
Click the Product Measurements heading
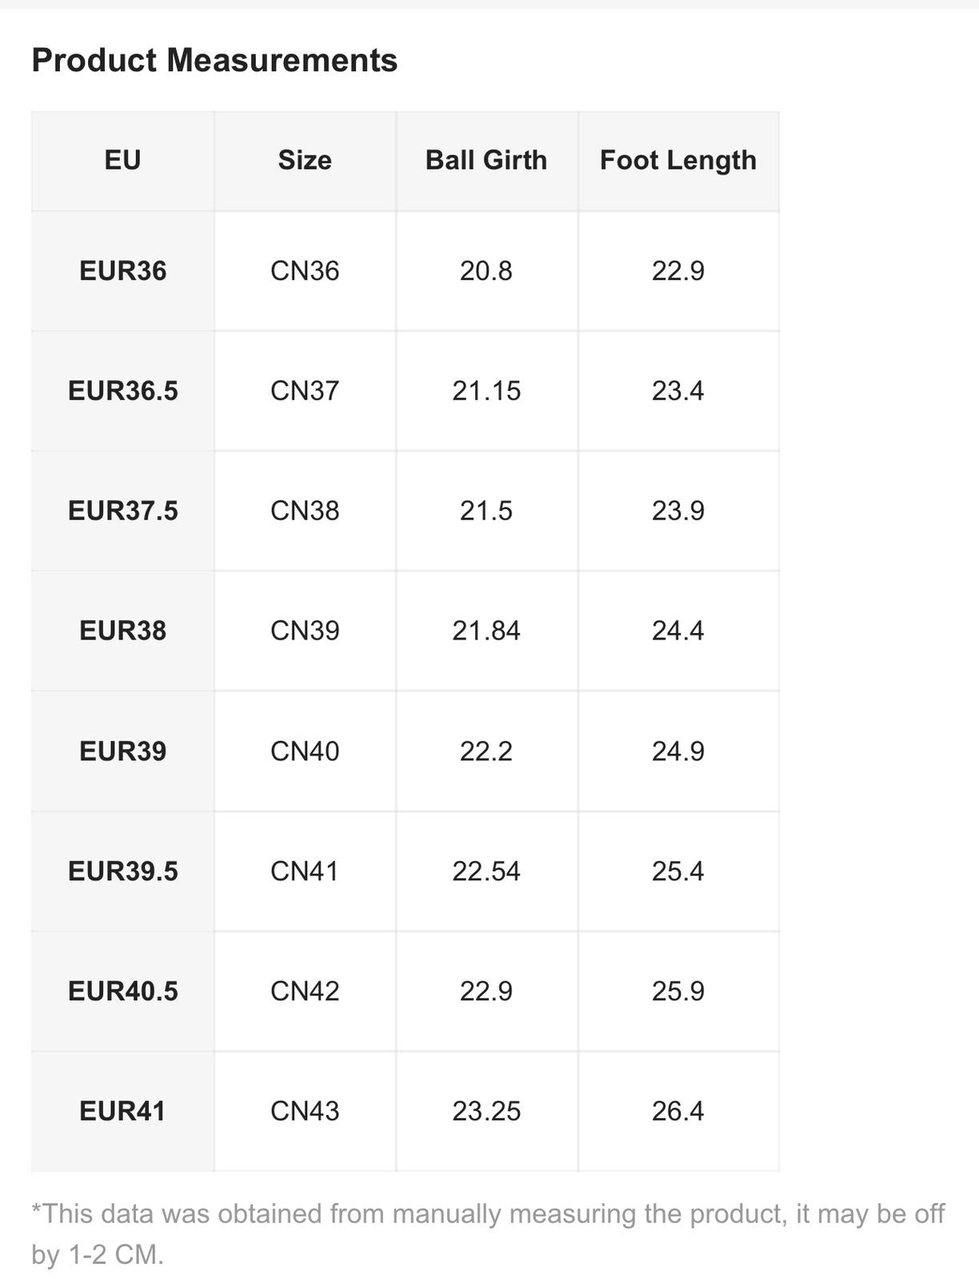click(214, 61)
